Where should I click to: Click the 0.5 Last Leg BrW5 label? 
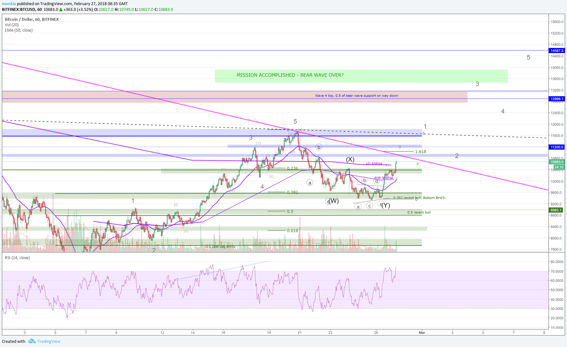pyautogui.click(x=220, y=247)
